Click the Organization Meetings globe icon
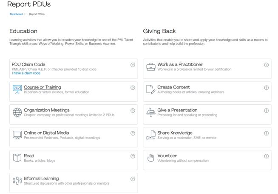This screenshot has height=194, width=278. click(x=17, y=112)
